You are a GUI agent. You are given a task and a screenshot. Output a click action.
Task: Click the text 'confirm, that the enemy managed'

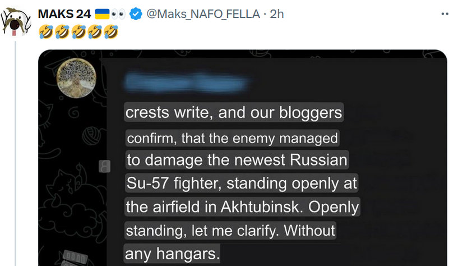(x=232, y=137)
